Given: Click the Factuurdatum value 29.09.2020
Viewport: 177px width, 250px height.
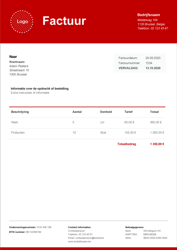Looking at the screenshot, I should [x=153, y=58].
